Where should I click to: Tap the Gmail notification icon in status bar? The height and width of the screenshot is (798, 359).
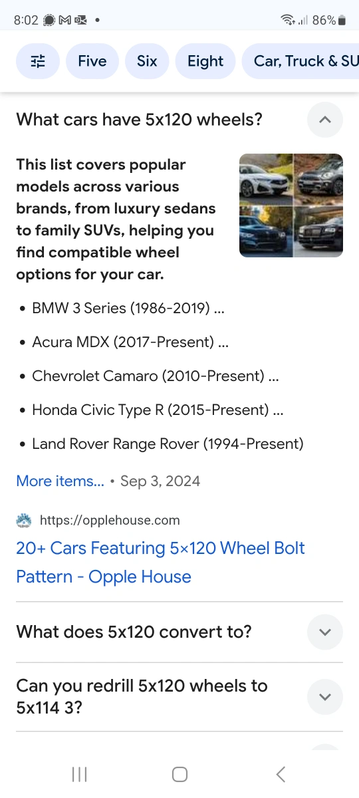tap(65, 20)
